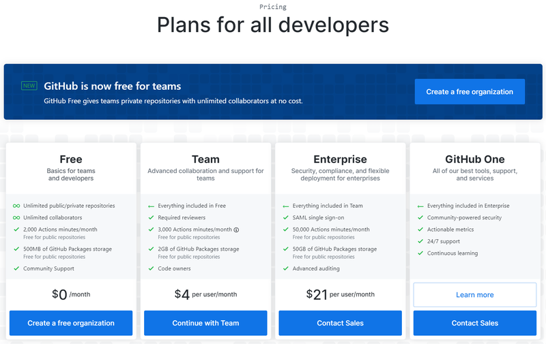Click checkmark beside 3,000 Actions minutes/month
Image resolution: width=546 pixels, height=344 pixels.
point(151,230)
